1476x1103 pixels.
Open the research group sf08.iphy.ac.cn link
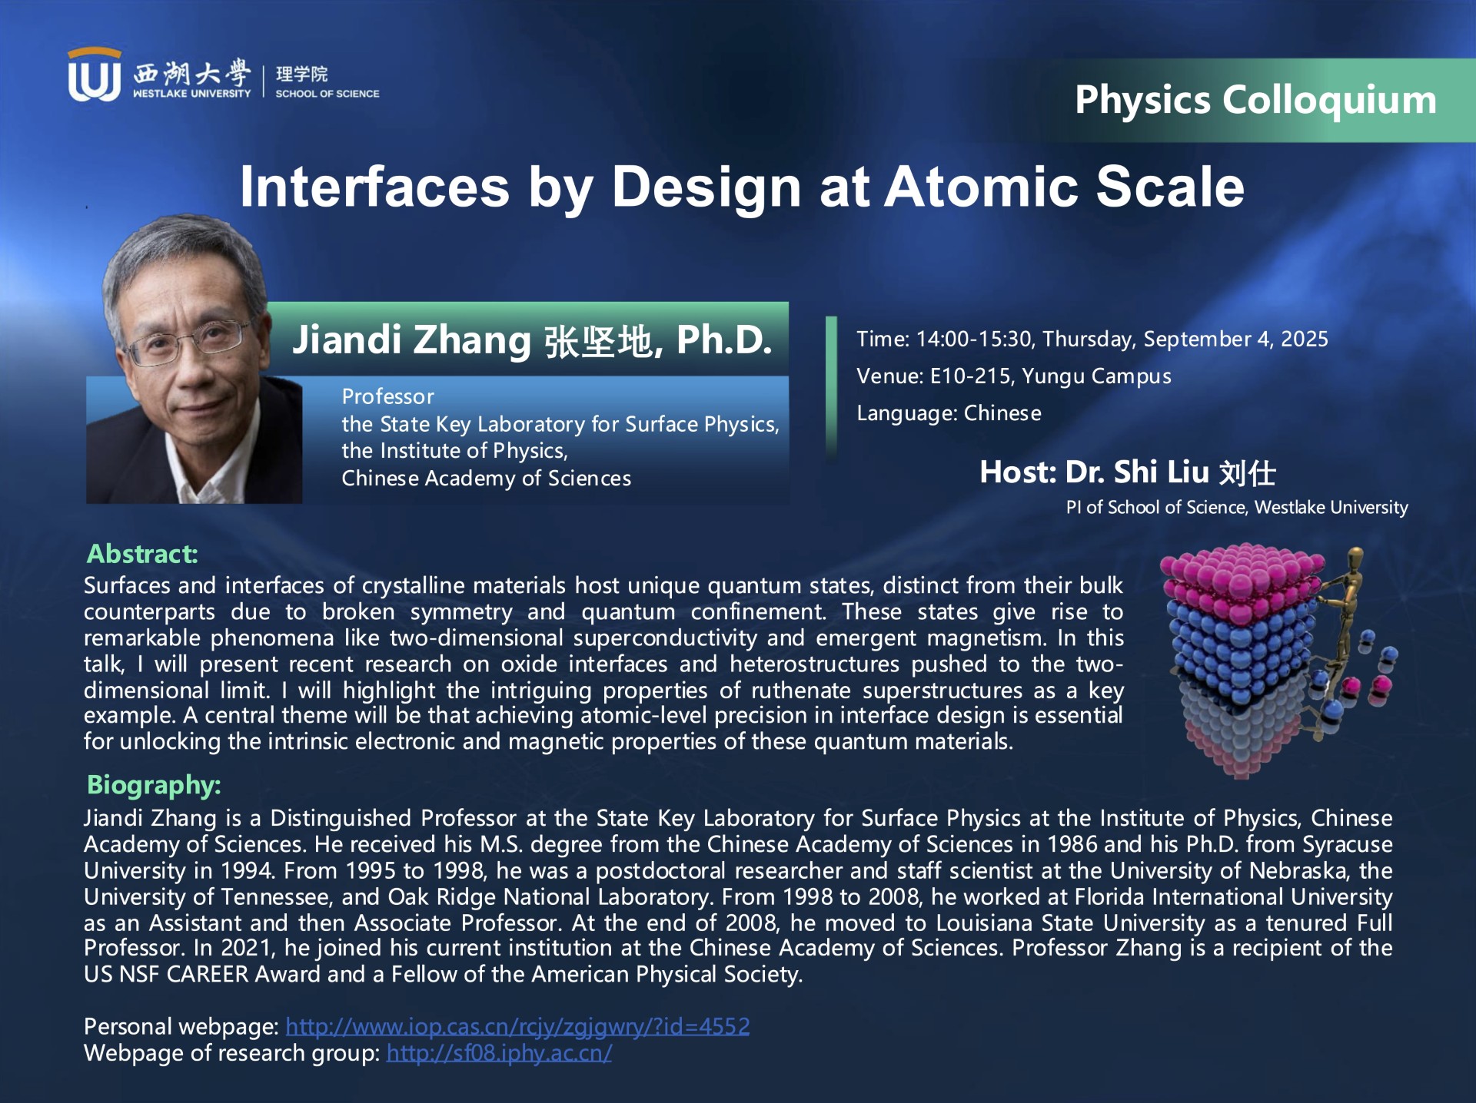click(499, 1053)
